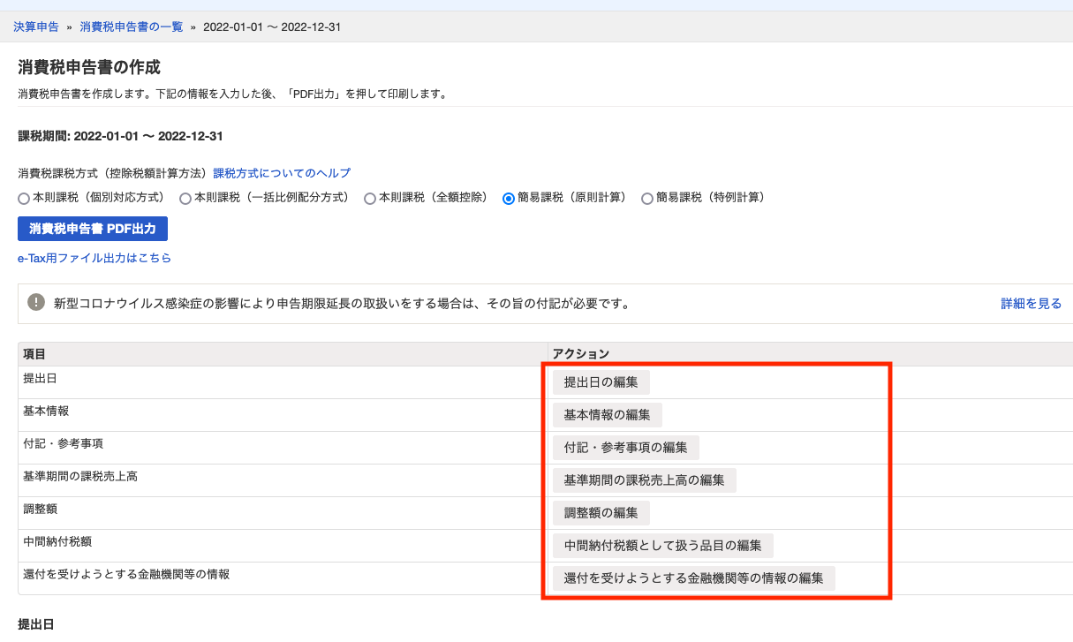Click the info icon in the coronavirus notice bar

coord(34,303)
